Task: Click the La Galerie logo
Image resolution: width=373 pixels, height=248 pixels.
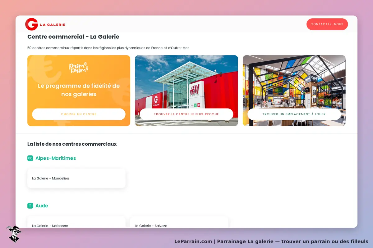Action: (x=45, y=24)
